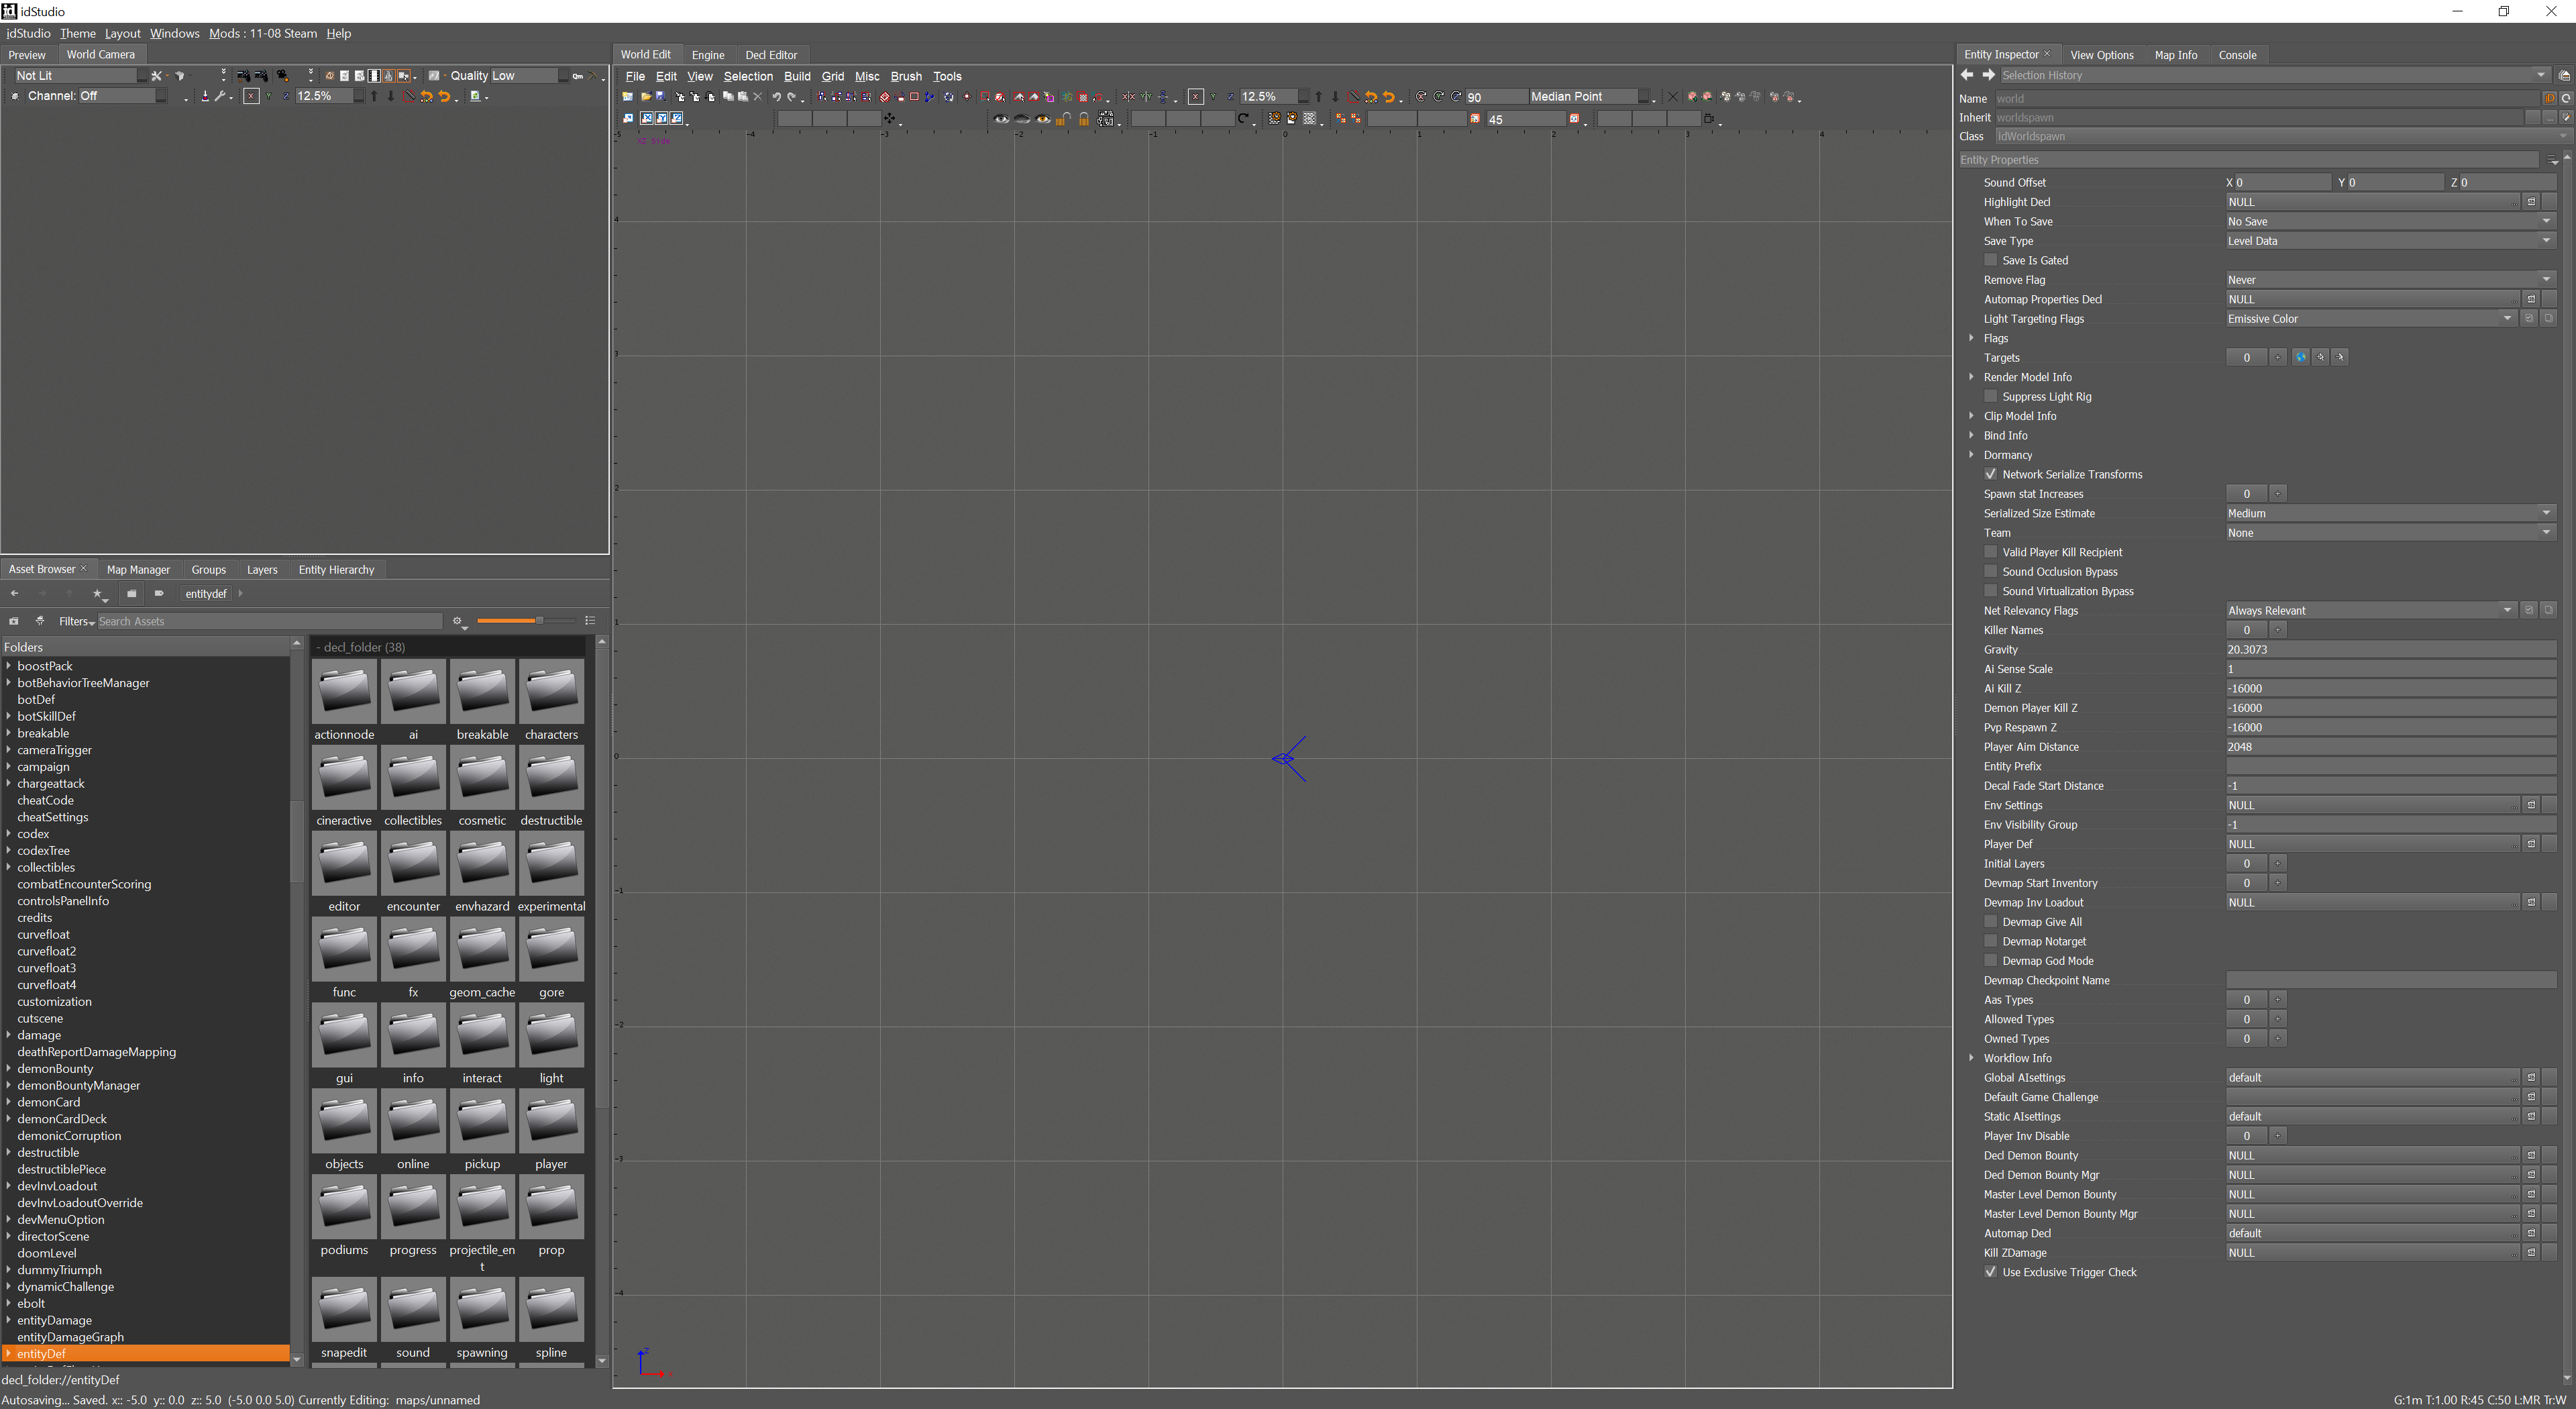Image resolution: width=2576 pixels, height=1409 pixels.
Task: Open the Mods menu in title menu bar
Action: point(263,33)
